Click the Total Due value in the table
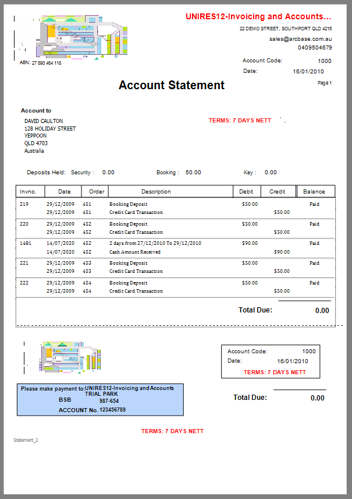 pyautogui.click(x=322, y=311)
